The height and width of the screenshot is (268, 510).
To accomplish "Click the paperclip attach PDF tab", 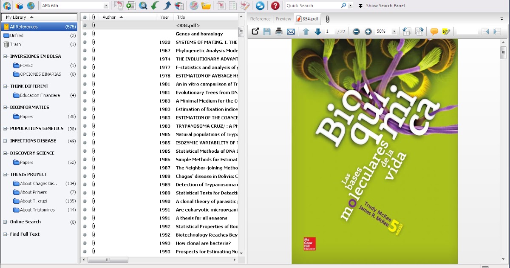I will pyautogui.click(x=327, y=19).
